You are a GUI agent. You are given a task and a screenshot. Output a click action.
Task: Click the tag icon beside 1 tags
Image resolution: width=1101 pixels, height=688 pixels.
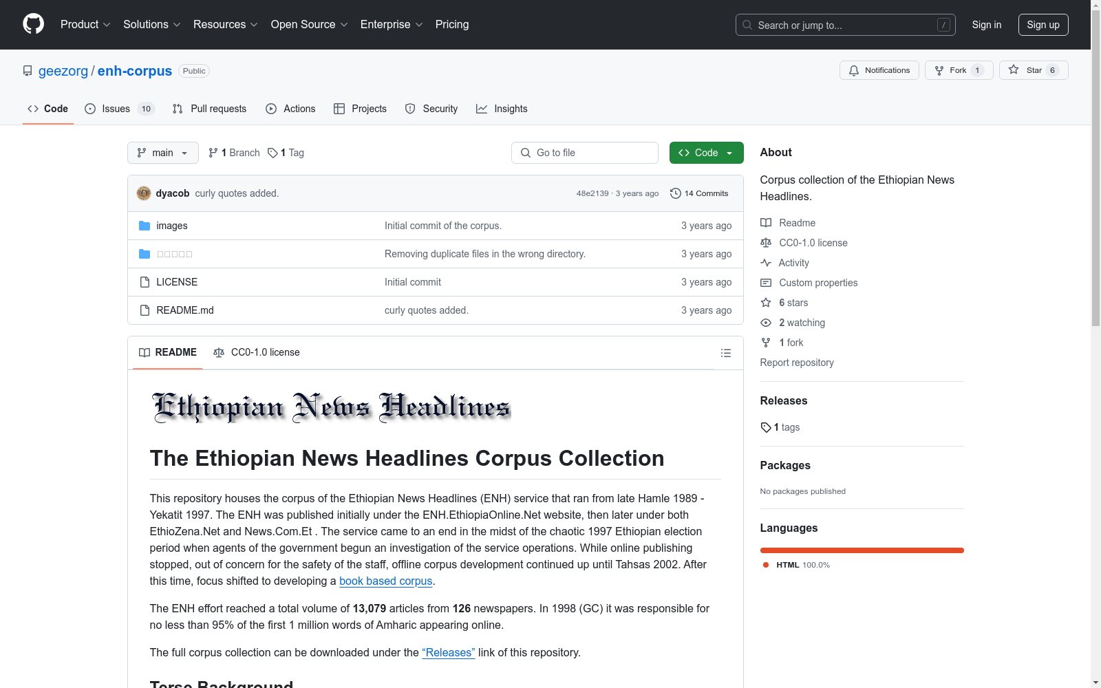point(766,427)
